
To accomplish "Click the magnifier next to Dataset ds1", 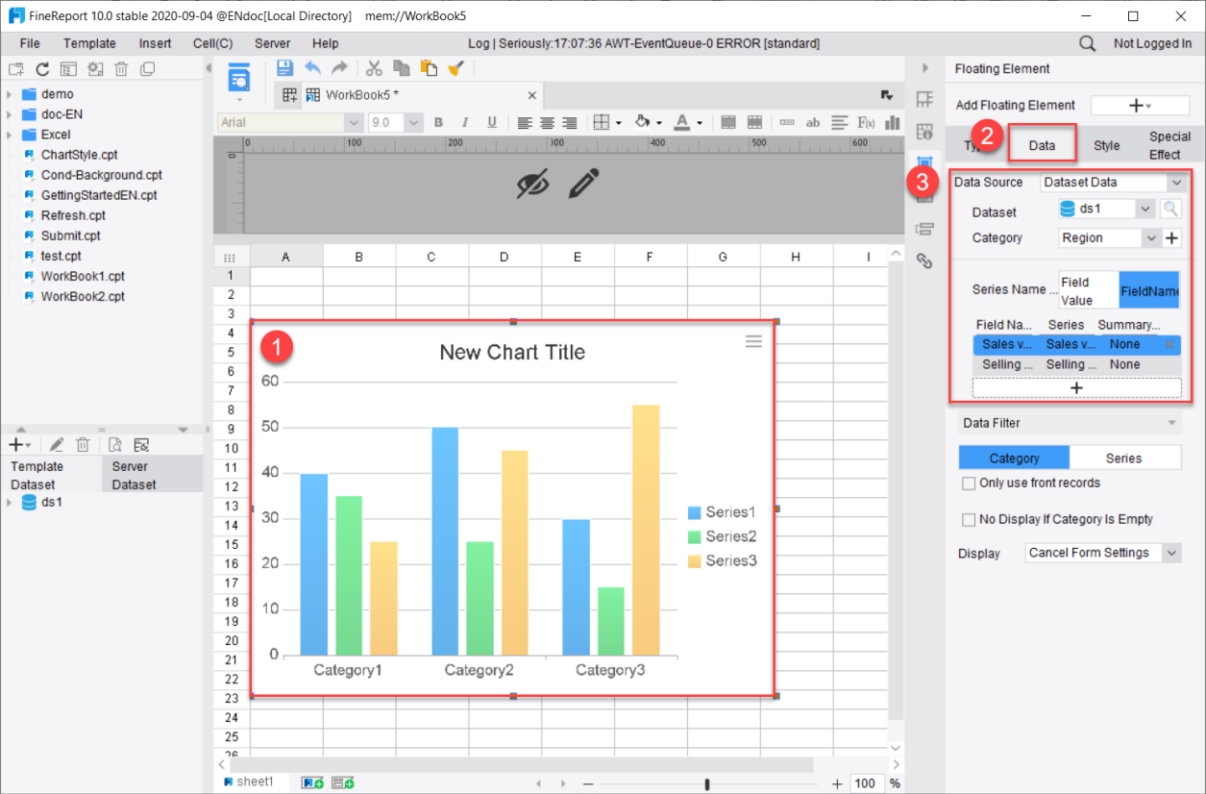I will pyautogui.click(x=1169, y=209).
